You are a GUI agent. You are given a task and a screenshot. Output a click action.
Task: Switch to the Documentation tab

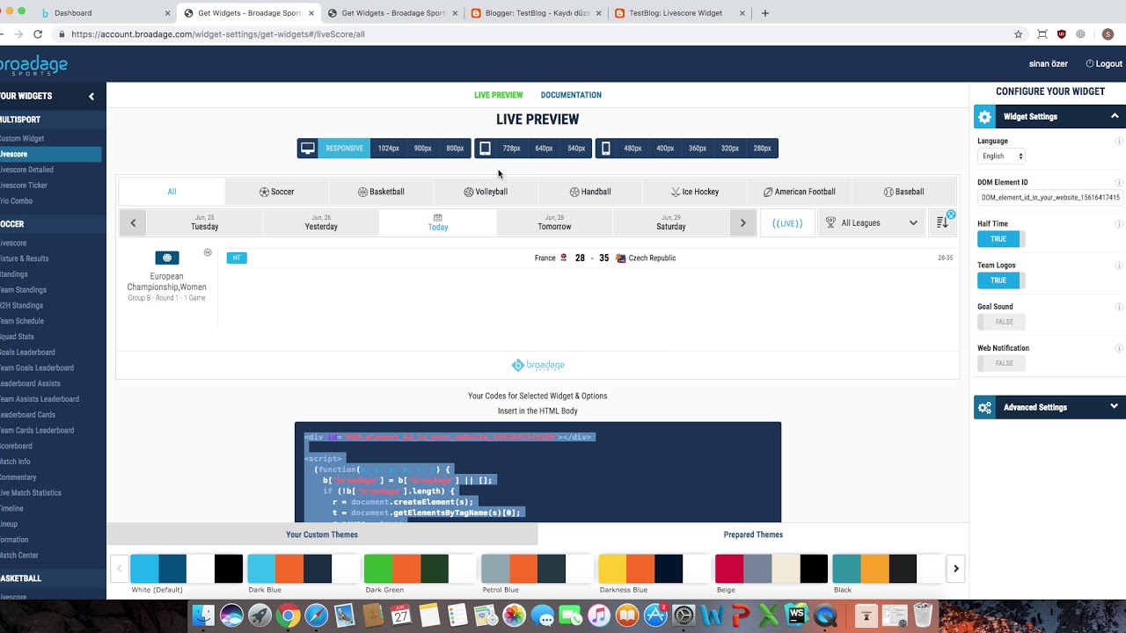click(x=571, y=95)
